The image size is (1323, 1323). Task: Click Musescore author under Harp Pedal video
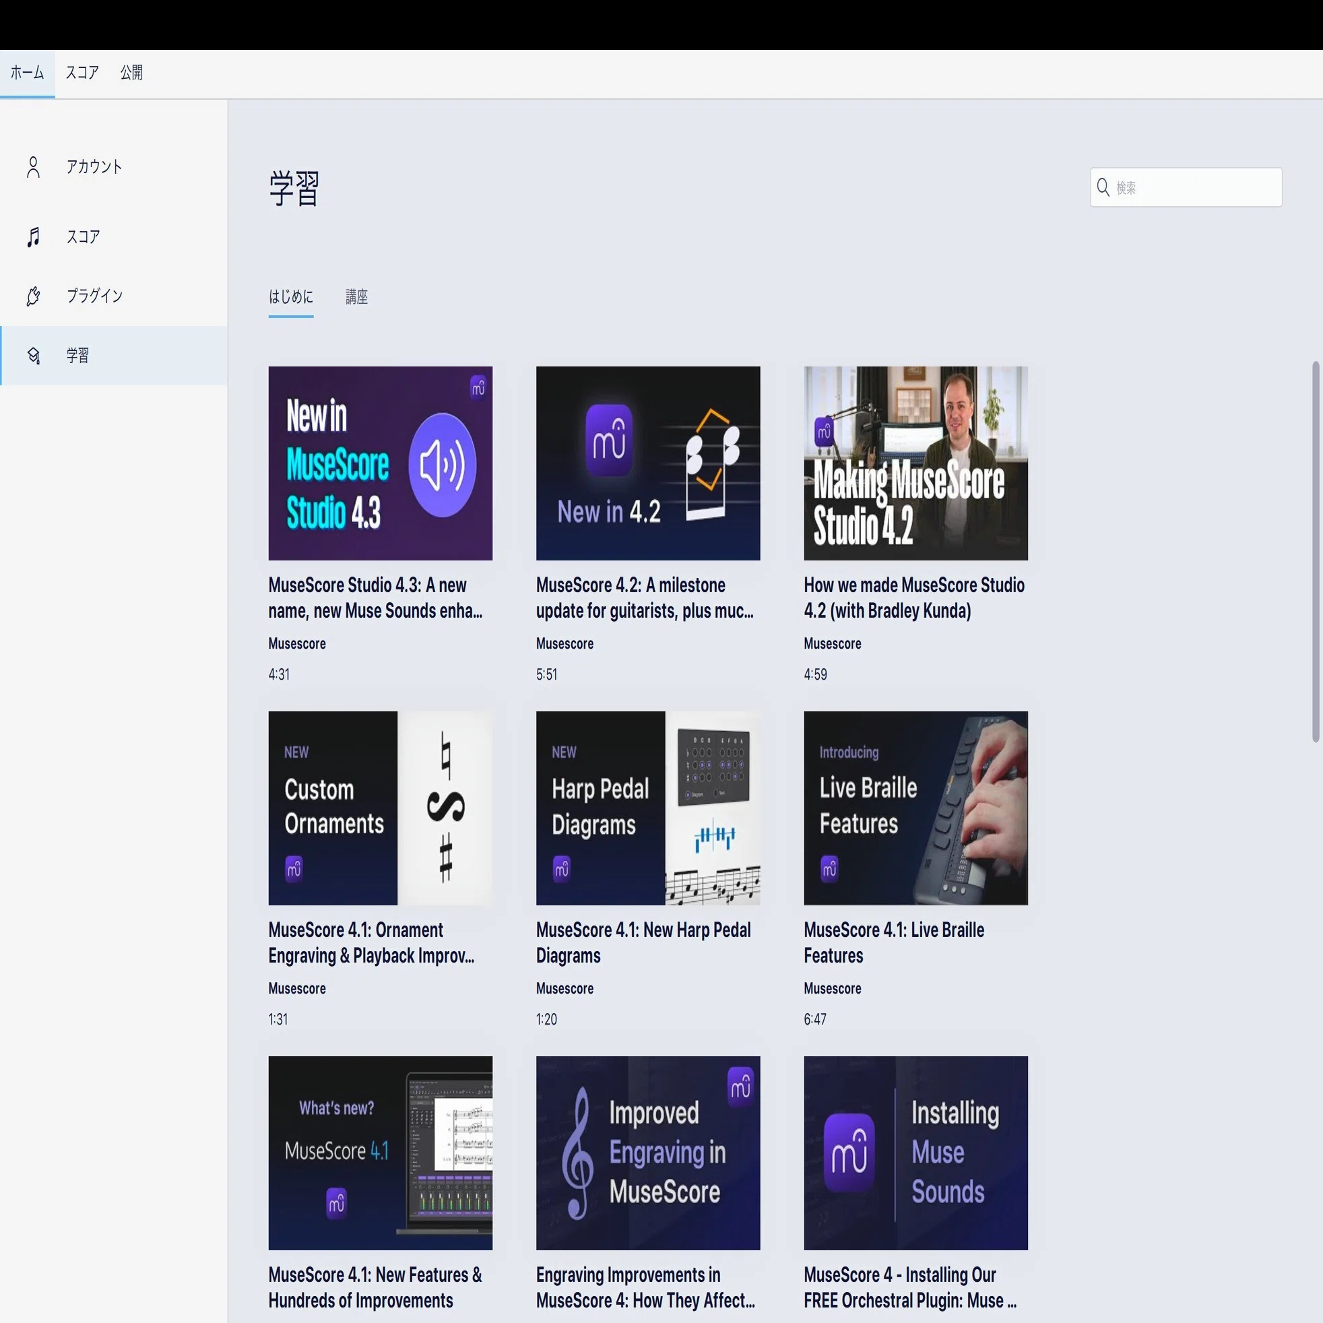click(x=565, y=989)
